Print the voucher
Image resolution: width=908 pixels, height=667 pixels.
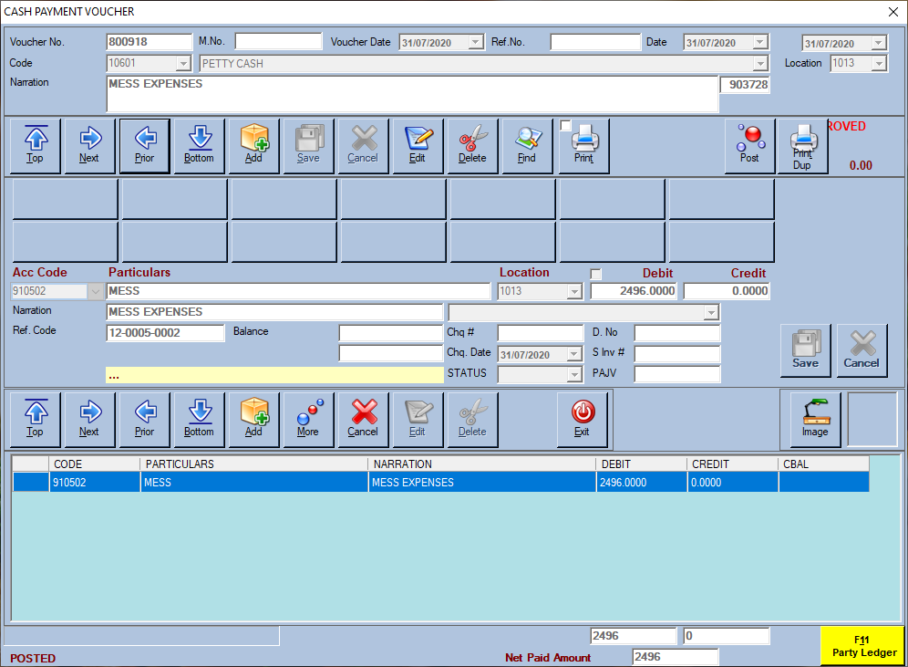pyautogui.click(x=583, y=146)
